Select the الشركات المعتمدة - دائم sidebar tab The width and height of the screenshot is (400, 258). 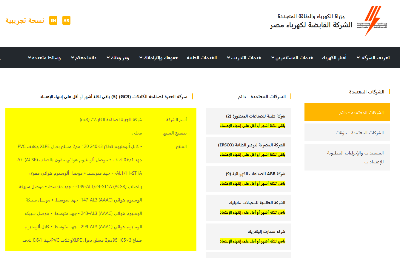[x=347, y=112]
